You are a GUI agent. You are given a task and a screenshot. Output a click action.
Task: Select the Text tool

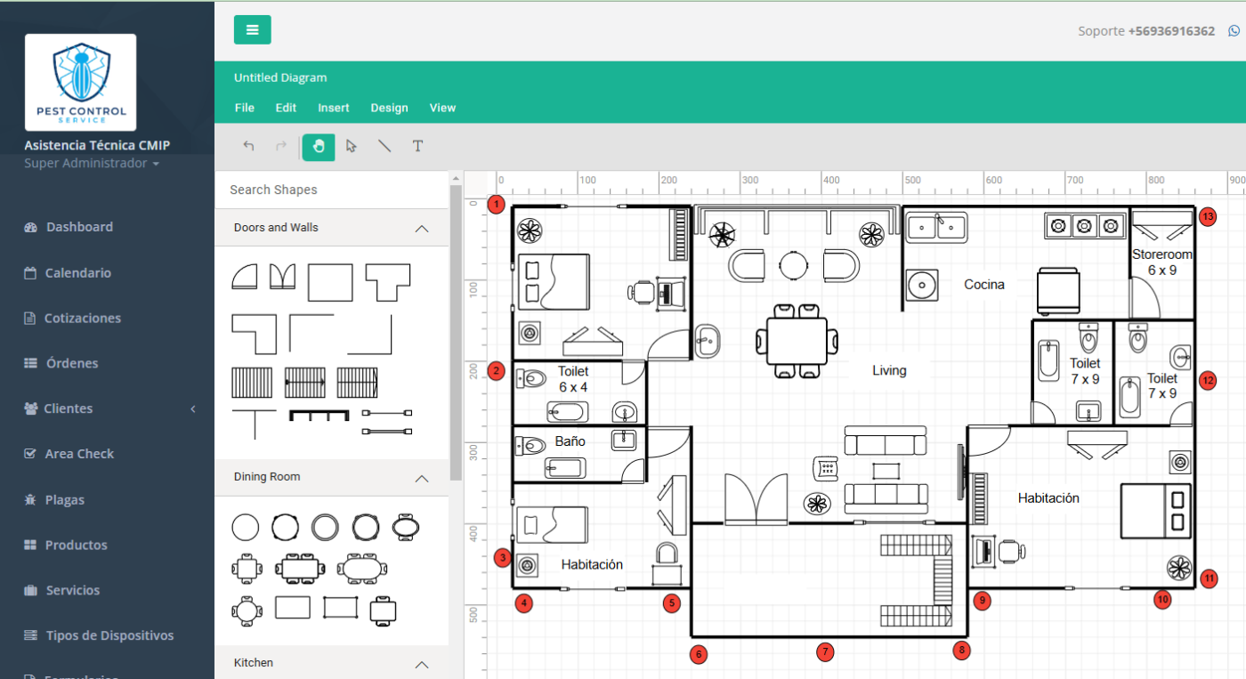pos(417,146)
